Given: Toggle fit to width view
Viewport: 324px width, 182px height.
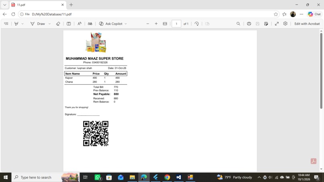Looking at the screenshot, I should click(165, 24).
